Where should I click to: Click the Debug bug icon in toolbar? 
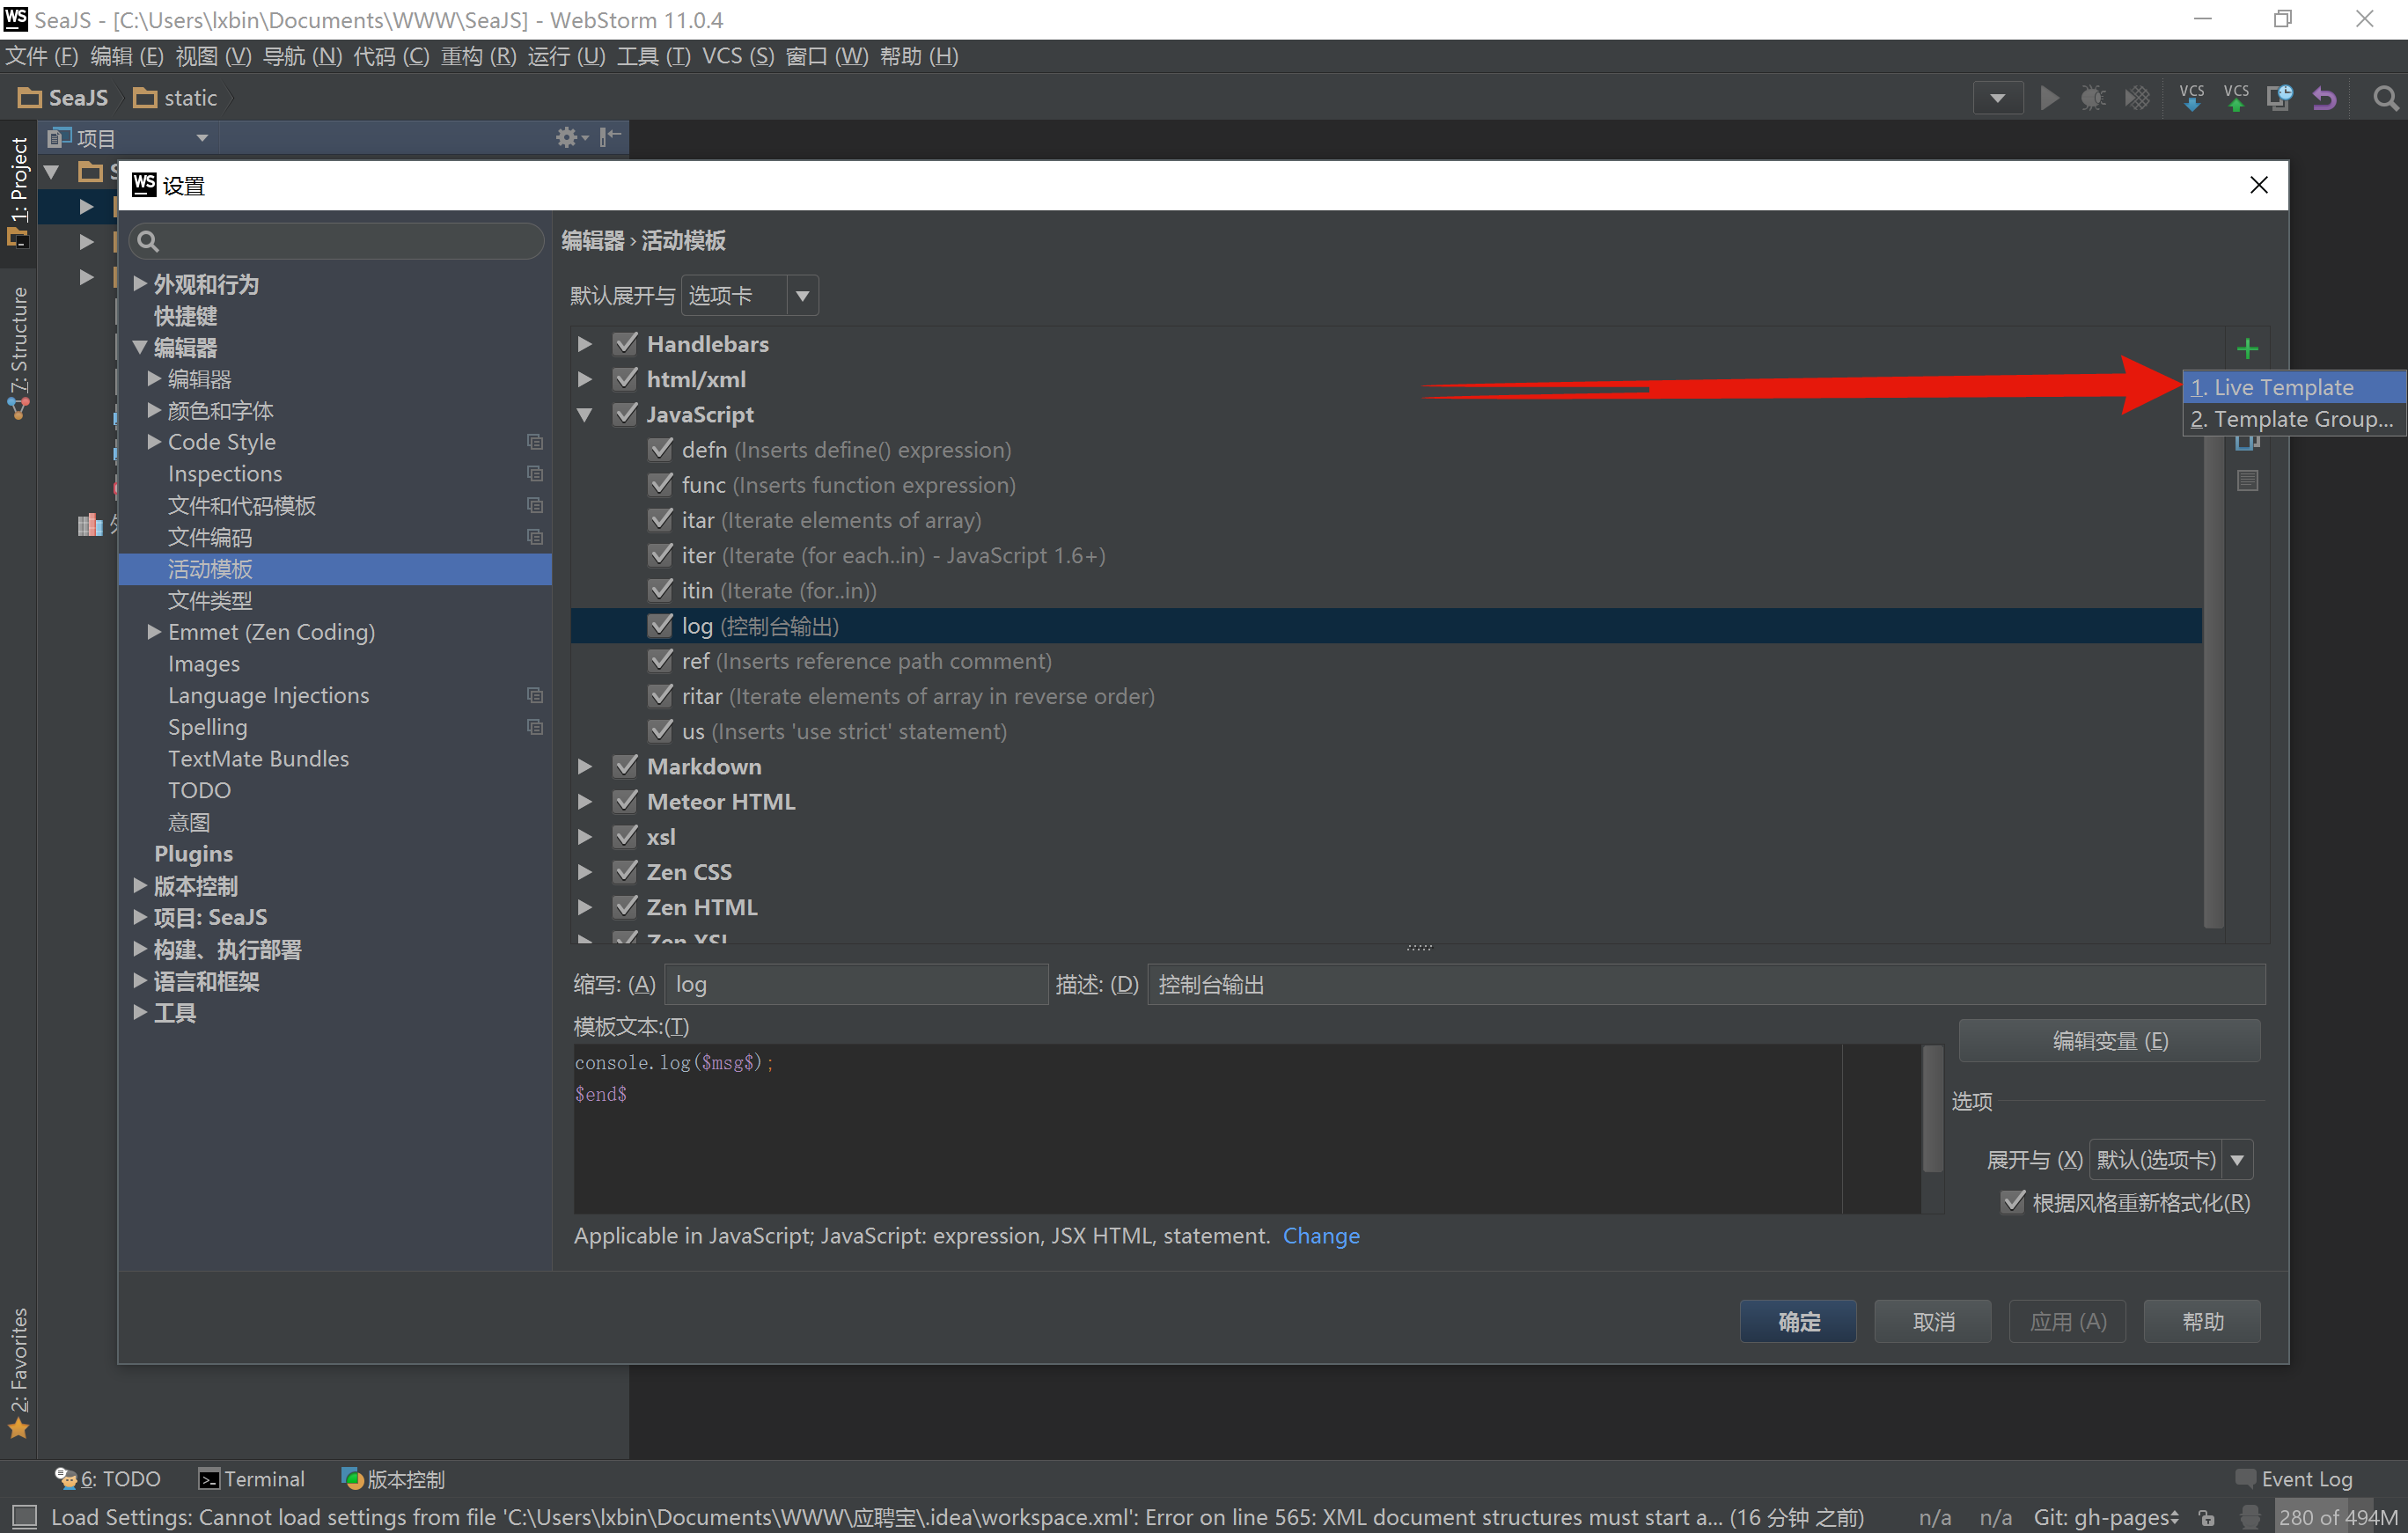[2092, 98]
